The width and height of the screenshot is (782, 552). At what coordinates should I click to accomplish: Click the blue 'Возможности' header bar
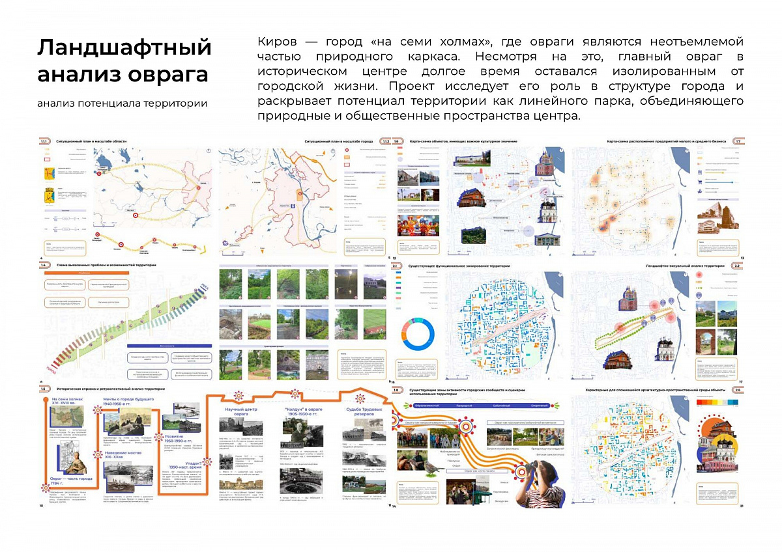tap(169, 346)
